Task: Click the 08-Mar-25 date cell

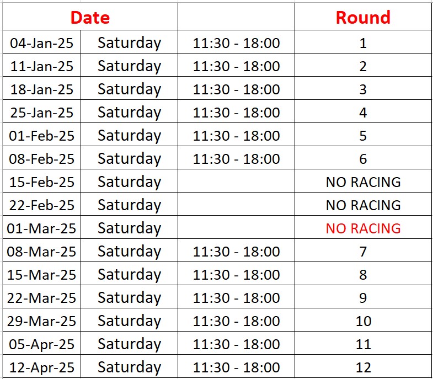Action: point(42,251)
